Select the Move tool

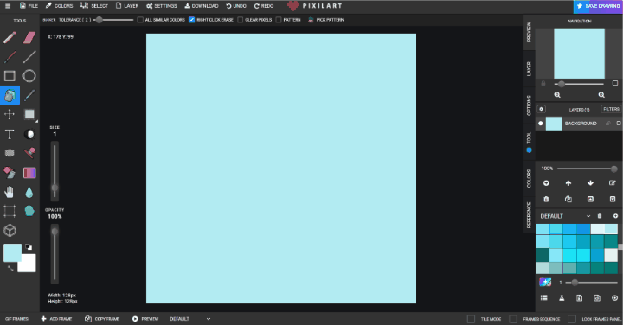pyautogui.click(x=10, y=114)
